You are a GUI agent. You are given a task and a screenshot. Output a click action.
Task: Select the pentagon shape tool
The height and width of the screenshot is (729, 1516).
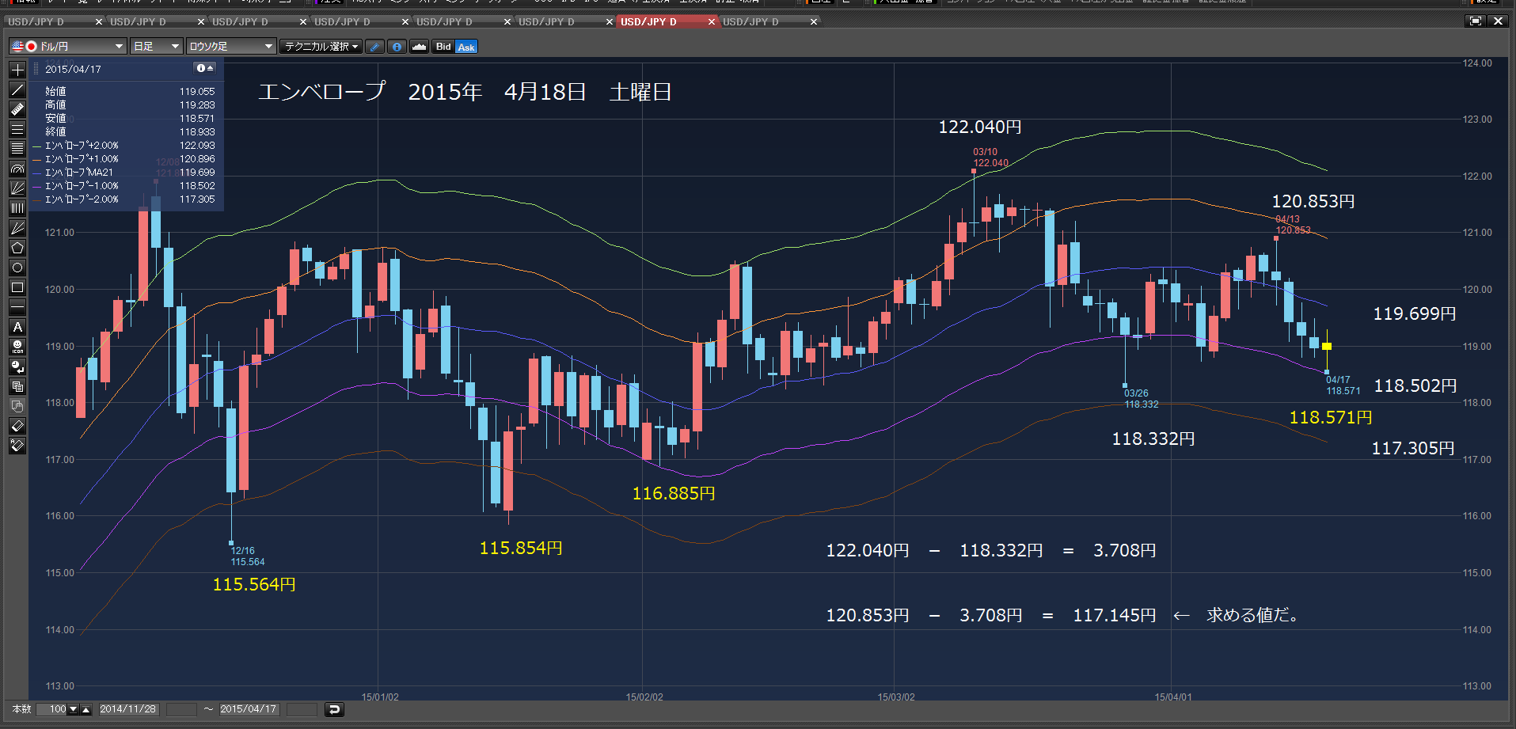[x=17, y=248]
